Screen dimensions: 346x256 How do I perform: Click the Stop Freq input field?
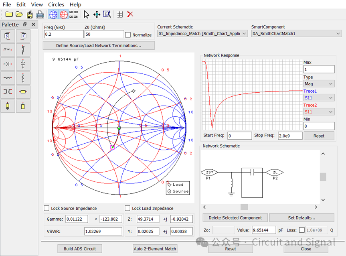click(x=290, y=136)
